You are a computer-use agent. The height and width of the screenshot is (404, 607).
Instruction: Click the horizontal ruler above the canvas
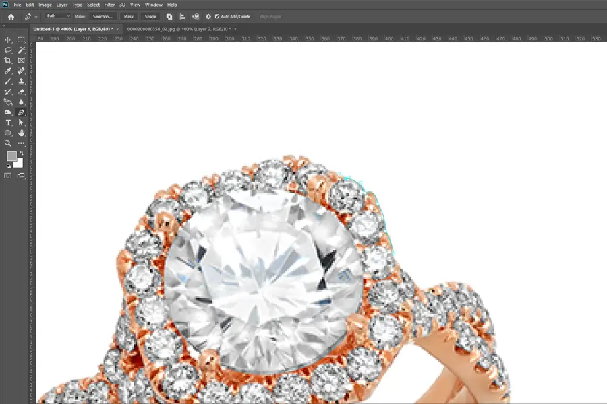[x=321, y=38]
